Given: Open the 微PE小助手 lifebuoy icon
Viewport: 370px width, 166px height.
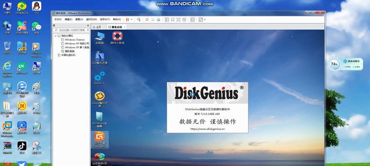Looking at the screenshot, I should (x=117, y=38).
